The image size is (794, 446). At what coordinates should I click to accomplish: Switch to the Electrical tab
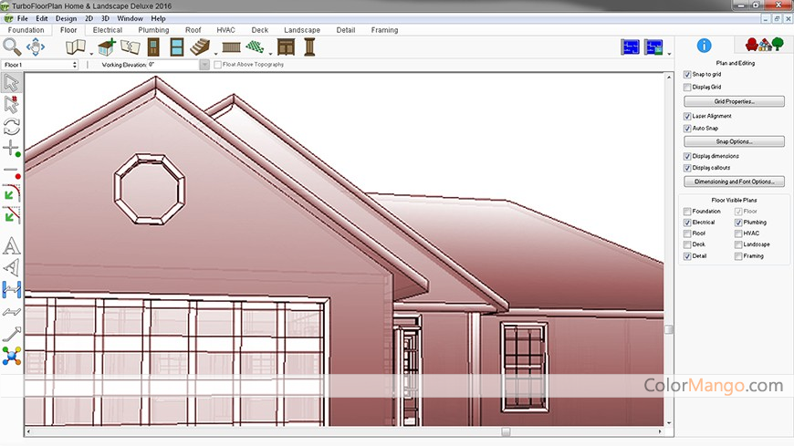point(108,30)
